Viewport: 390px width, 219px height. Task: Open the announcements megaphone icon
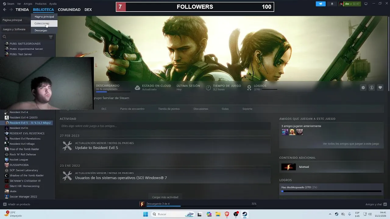pos(321,4)
